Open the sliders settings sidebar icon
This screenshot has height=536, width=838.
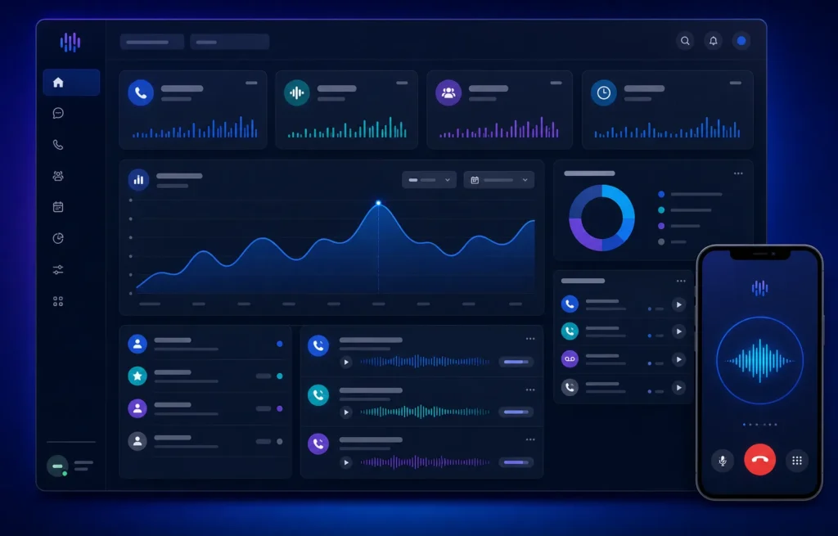58,270
